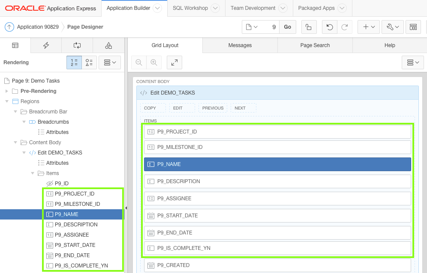Open the SQL Workshop dropdown chevron
The image size is (427, 273).
215,8
